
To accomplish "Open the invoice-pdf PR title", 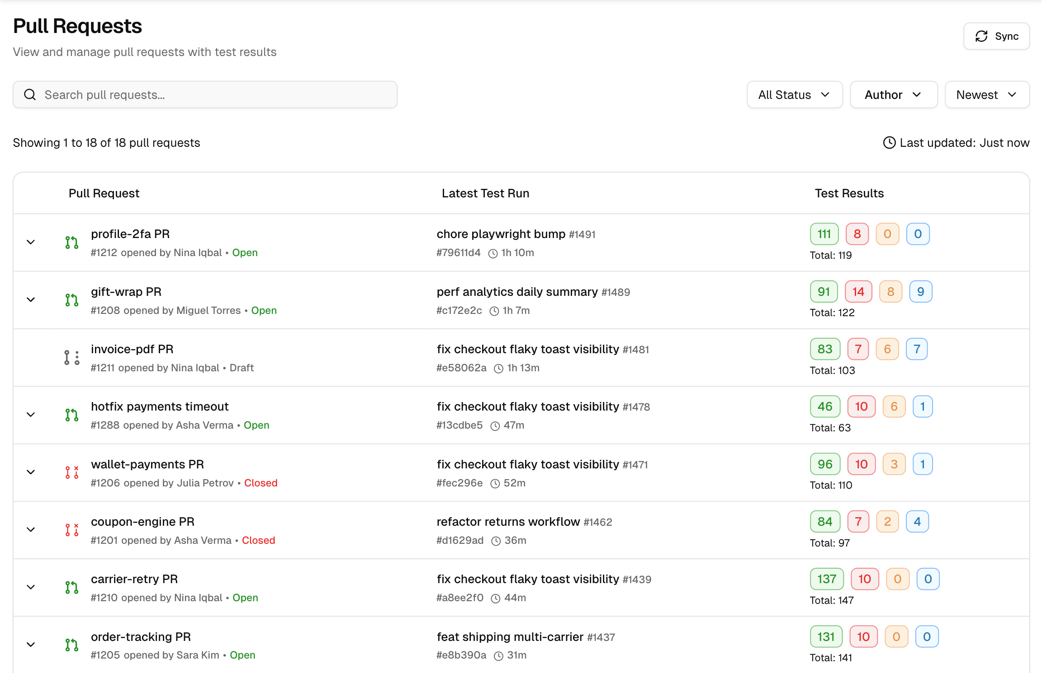I will (132, 349).
